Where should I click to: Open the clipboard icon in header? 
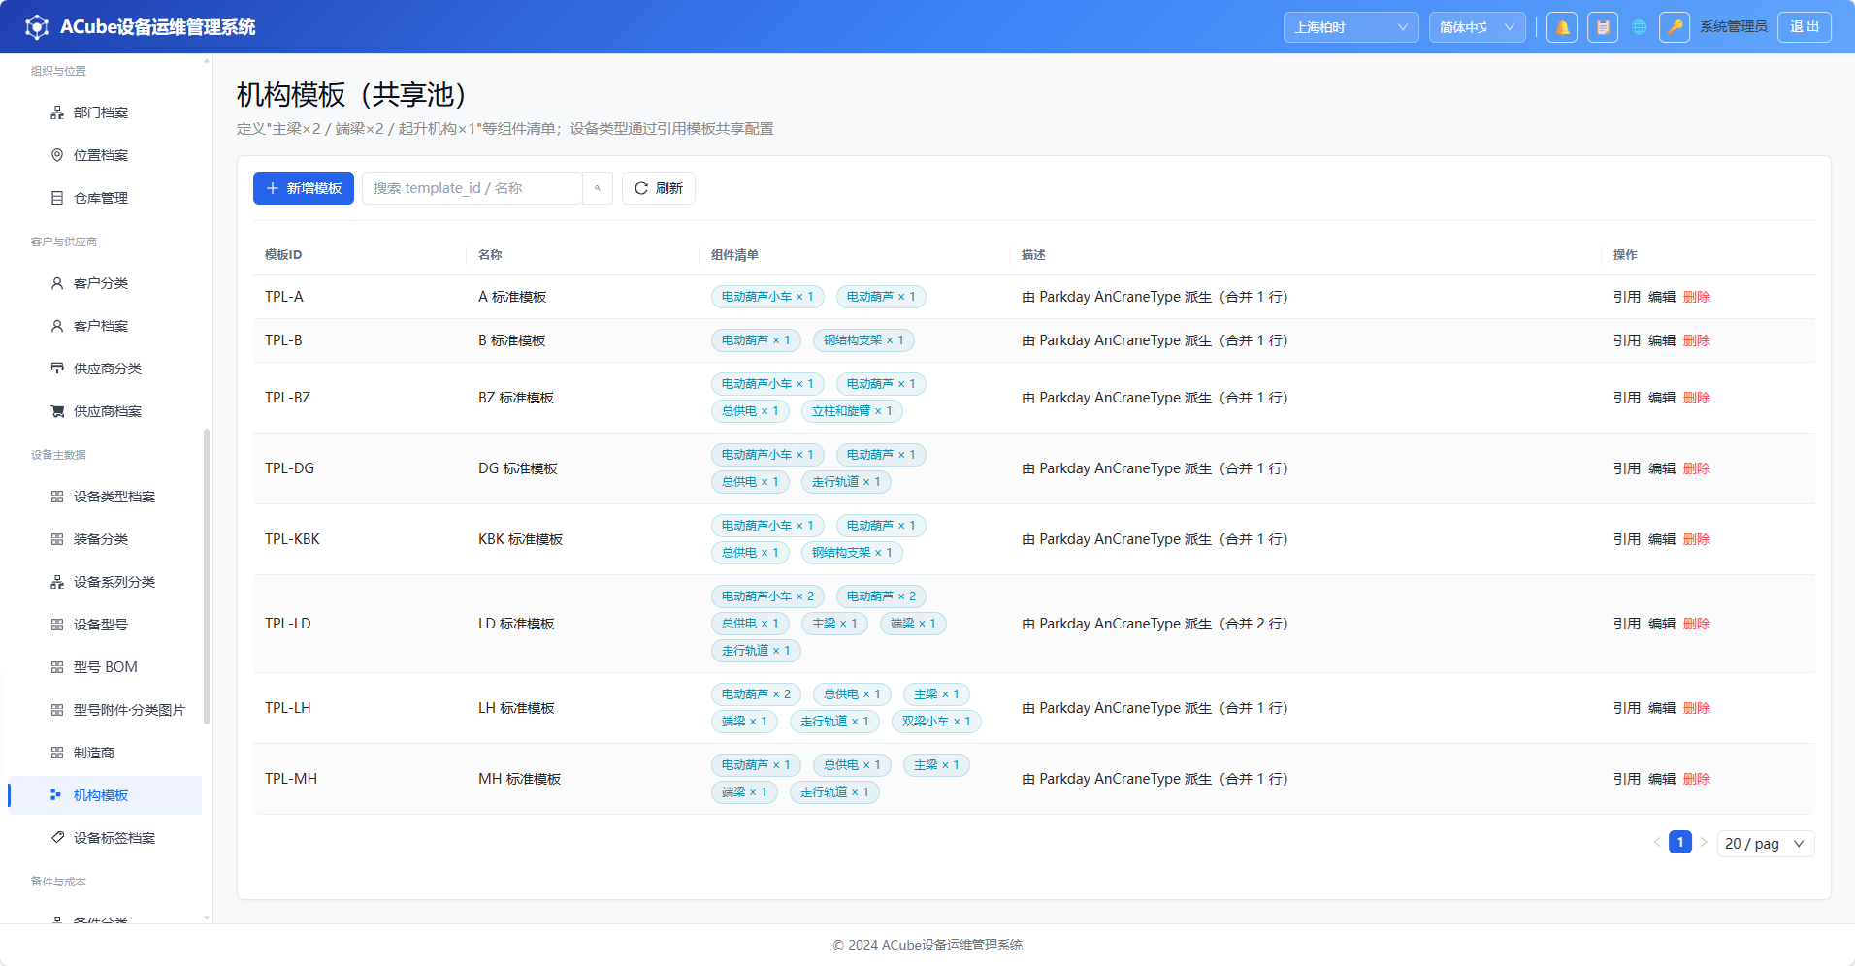1603,27
